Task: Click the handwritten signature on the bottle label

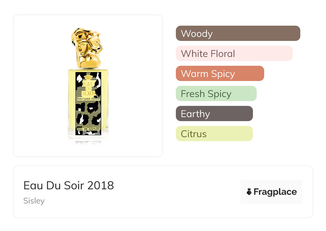Action: click(88, 98)
